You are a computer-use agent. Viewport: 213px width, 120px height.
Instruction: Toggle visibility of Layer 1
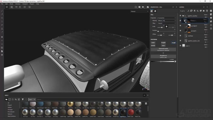tap(180, 46)
